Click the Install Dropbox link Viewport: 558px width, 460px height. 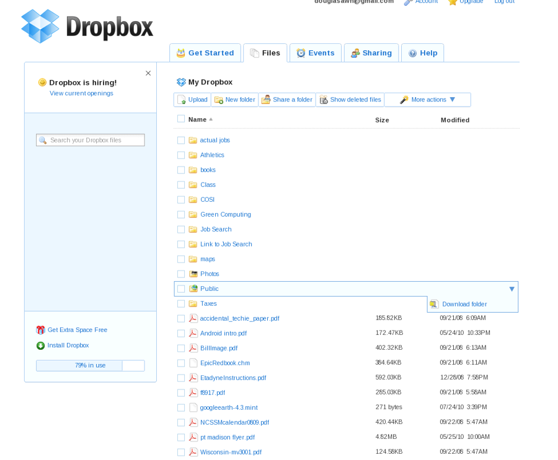[x=68, y=345]
